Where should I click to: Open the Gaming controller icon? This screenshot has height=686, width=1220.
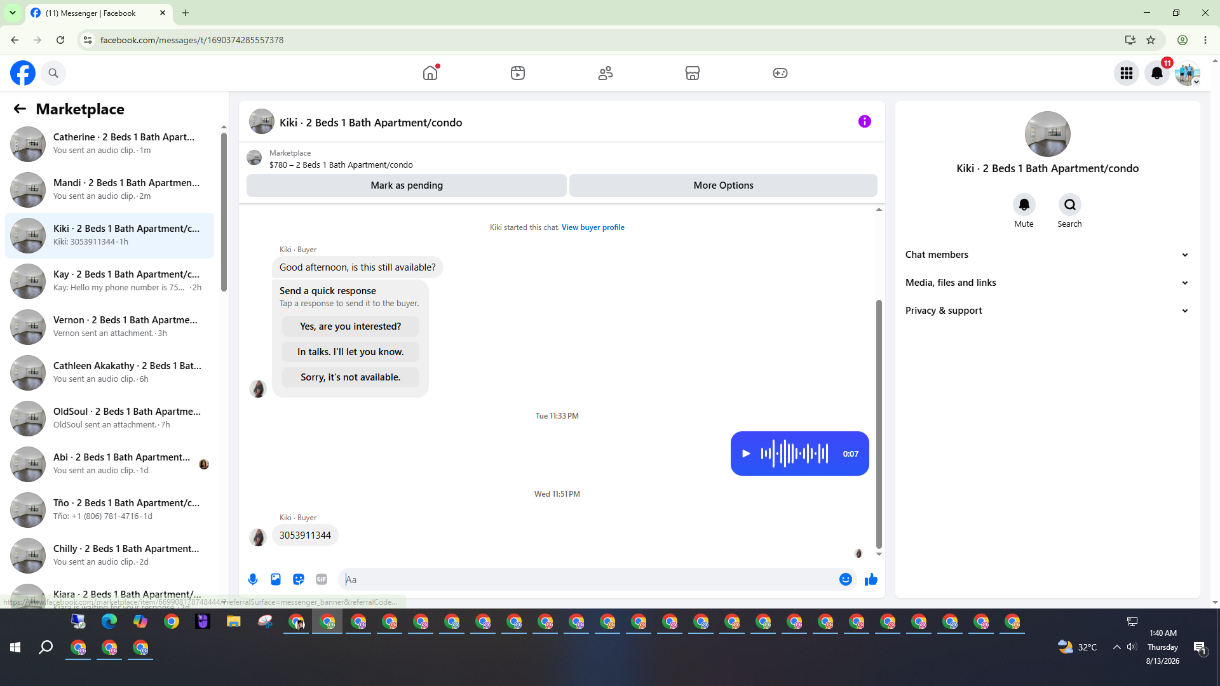[x=780, y=73]
